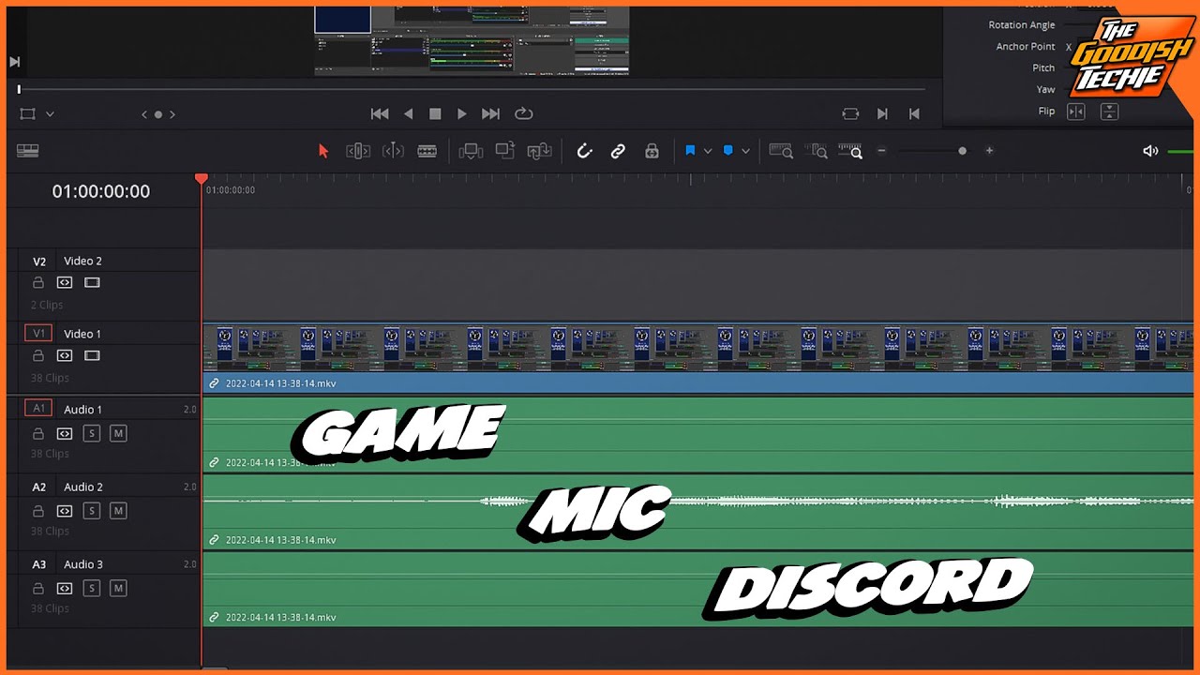This screenshot has width=1200, height=675.
Task: Select the Audio 2 clip with waveform
Action: click(x=698, y=512)
